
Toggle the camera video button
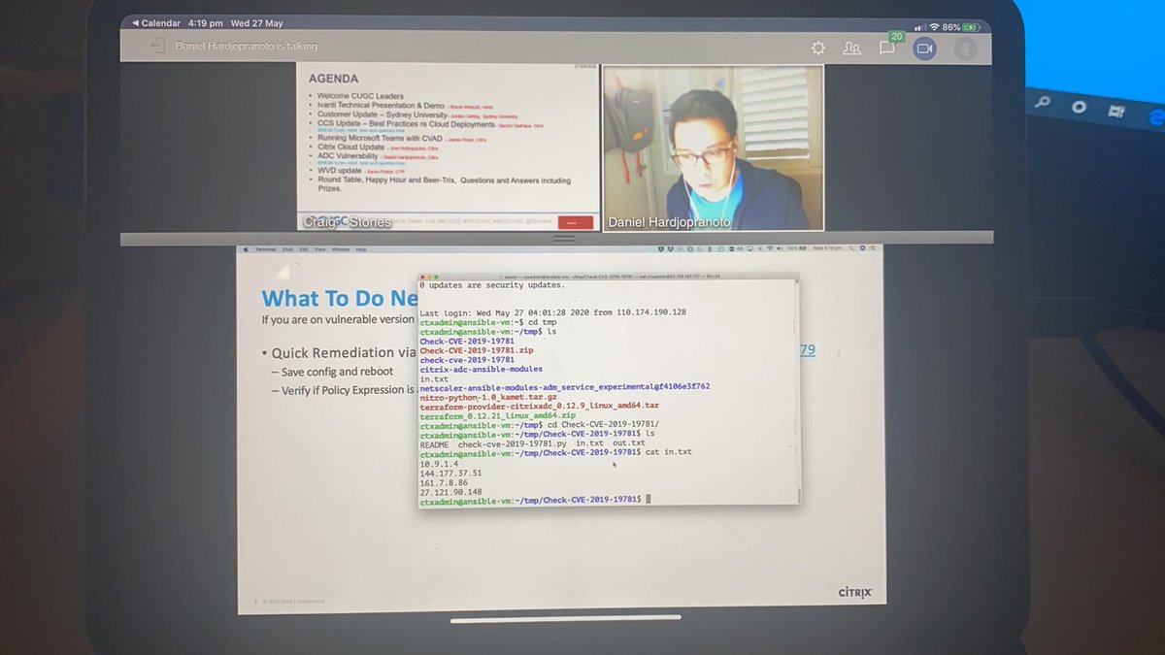(924, 48)
